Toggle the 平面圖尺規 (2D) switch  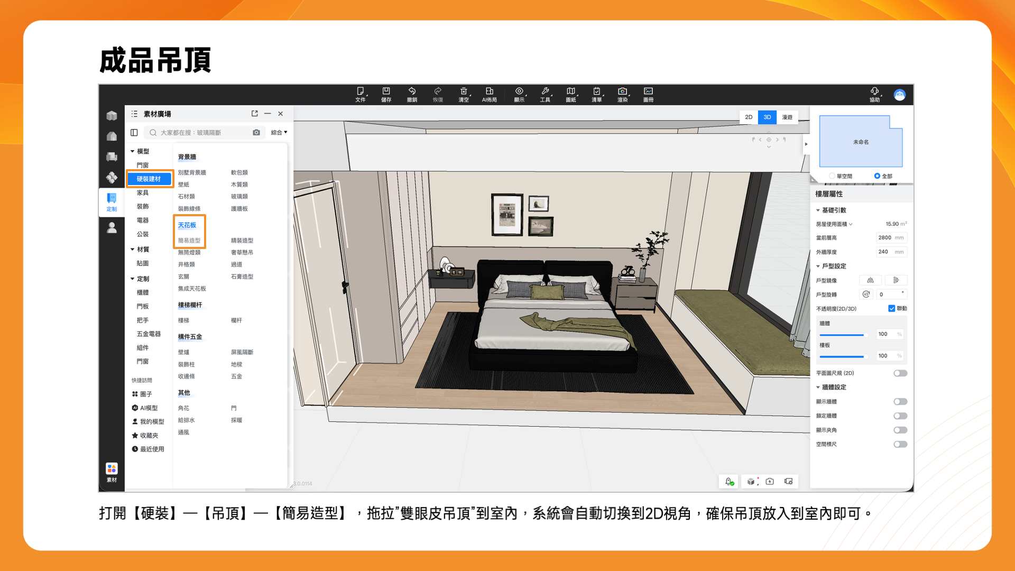[900, 373]
